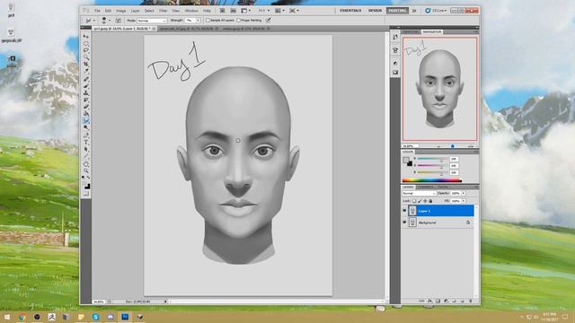This screenshot has width=575, height=323.
Task: Select the Paint Bucket tool
Action: 86,113
